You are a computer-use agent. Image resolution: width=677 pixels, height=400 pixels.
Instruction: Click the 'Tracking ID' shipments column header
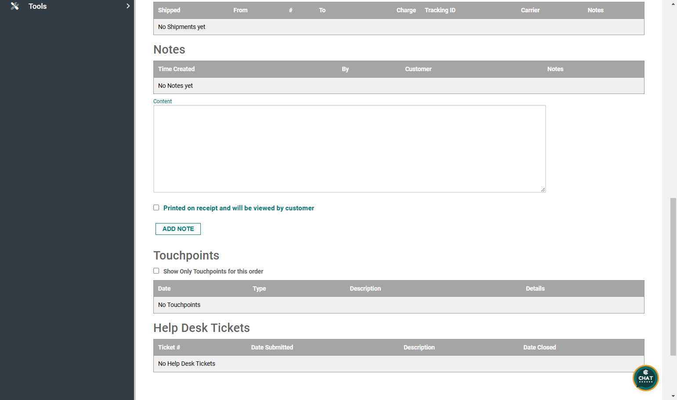click(440, 10)
